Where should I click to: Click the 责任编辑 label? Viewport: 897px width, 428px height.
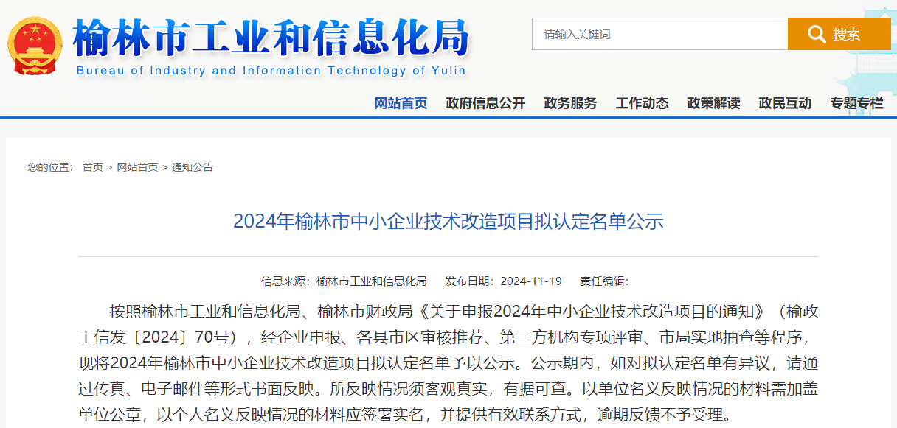coord(604,281)
